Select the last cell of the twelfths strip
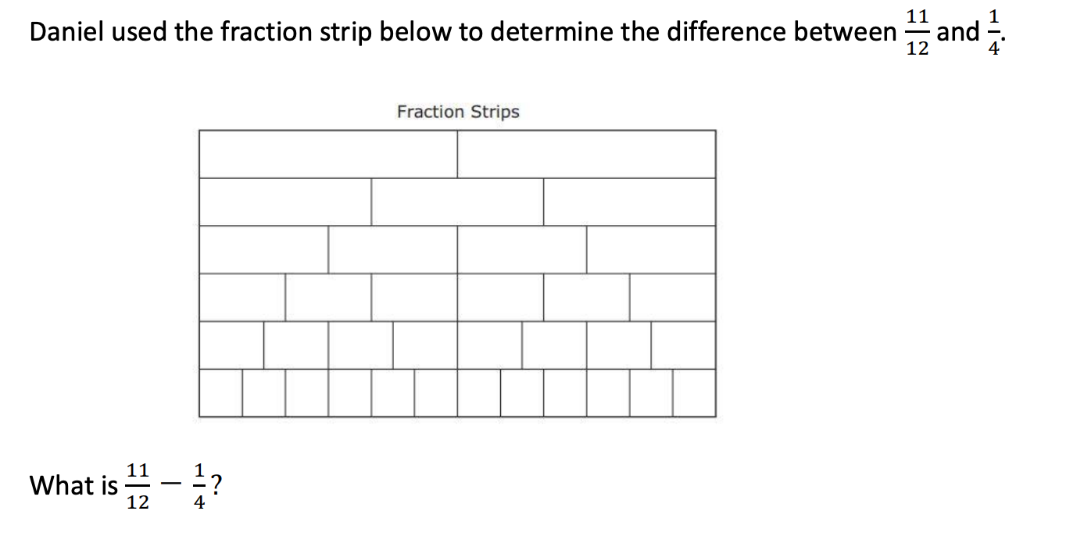The width and height of the screenshot is (1066, 536). tap(694, 392)
